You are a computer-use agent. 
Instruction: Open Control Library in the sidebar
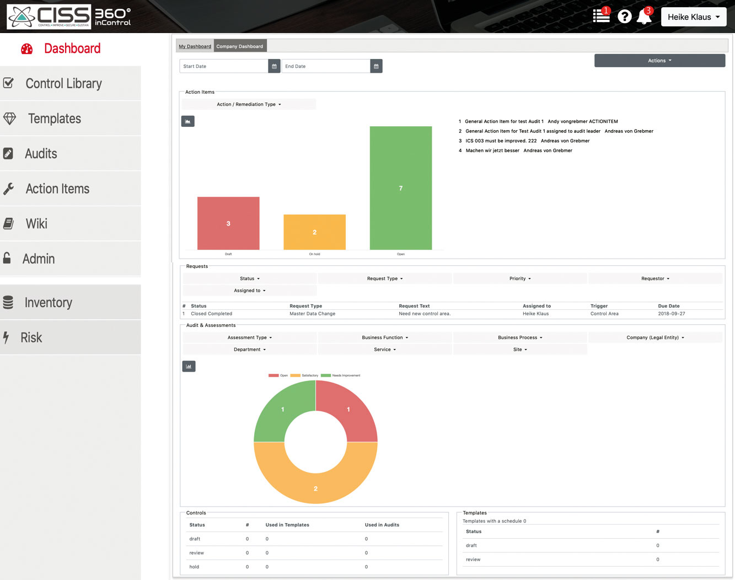point(64,83)
